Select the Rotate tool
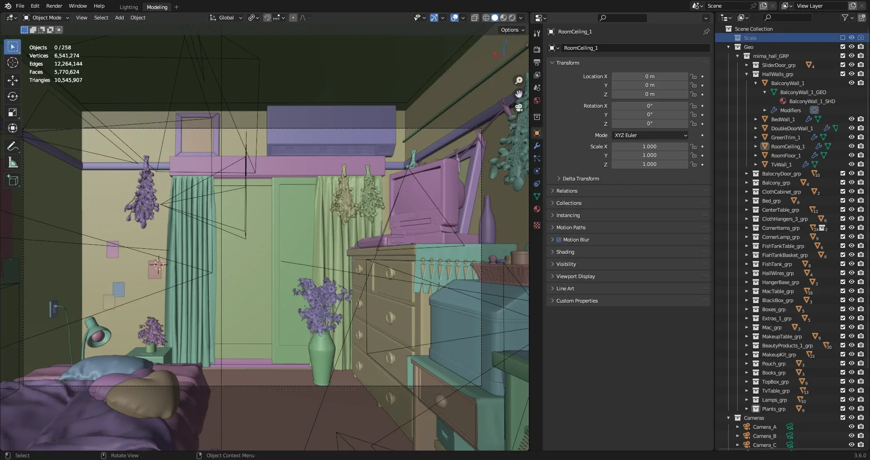The height and width of the screenshot is (460, 870). click(13, 96)
